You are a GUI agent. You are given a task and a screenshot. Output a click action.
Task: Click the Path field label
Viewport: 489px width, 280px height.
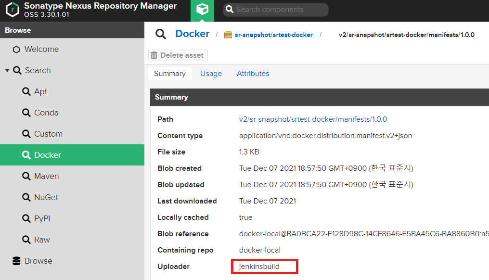click(165, 119)
